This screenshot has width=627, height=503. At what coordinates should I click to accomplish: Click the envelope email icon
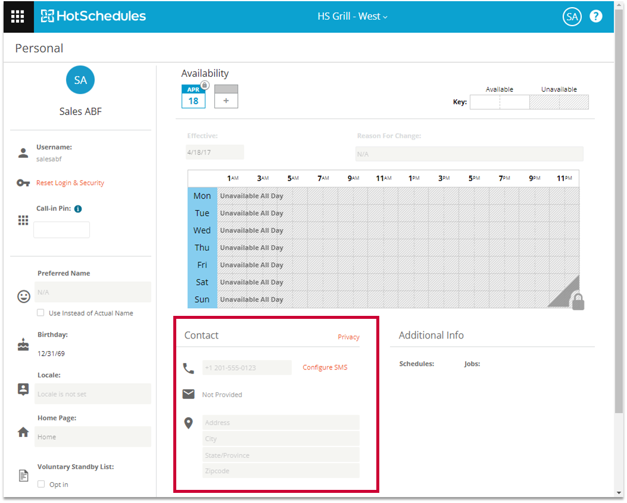tap(189, 394)
